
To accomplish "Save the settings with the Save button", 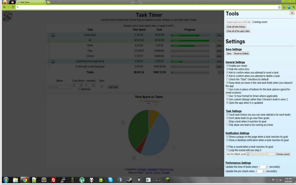I will click(x=229, y=53).
